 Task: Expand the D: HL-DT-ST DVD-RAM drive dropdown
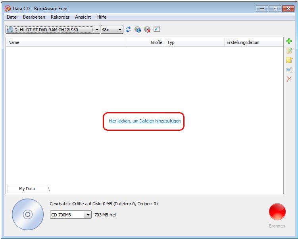tap(96, 30)
